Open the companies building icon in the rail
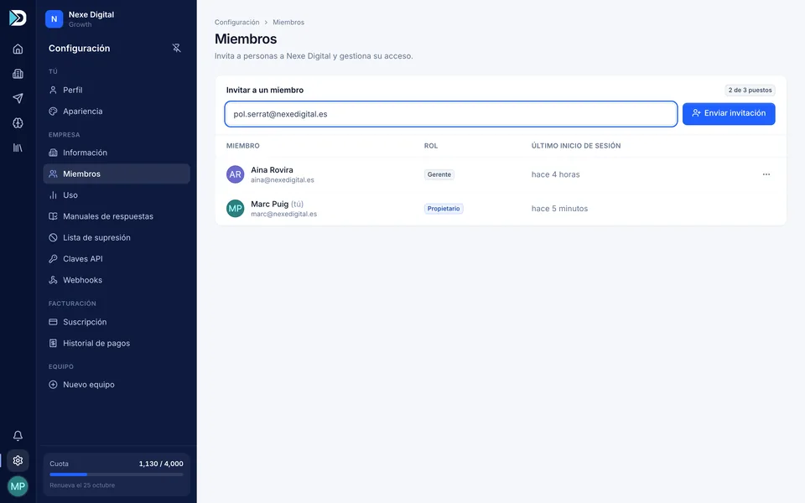This screenshot has height=503, width=805. click(x=18, y=74)
